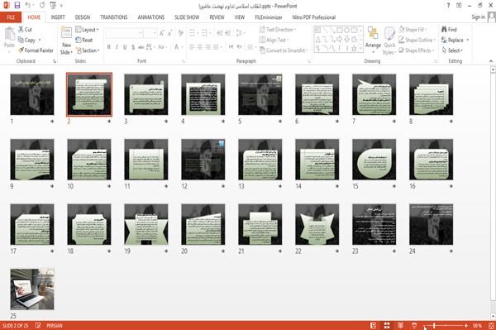This screenshot has width=496, height=330.
Task: Click Find with binoculars icon
Action: tap(449, 30)
